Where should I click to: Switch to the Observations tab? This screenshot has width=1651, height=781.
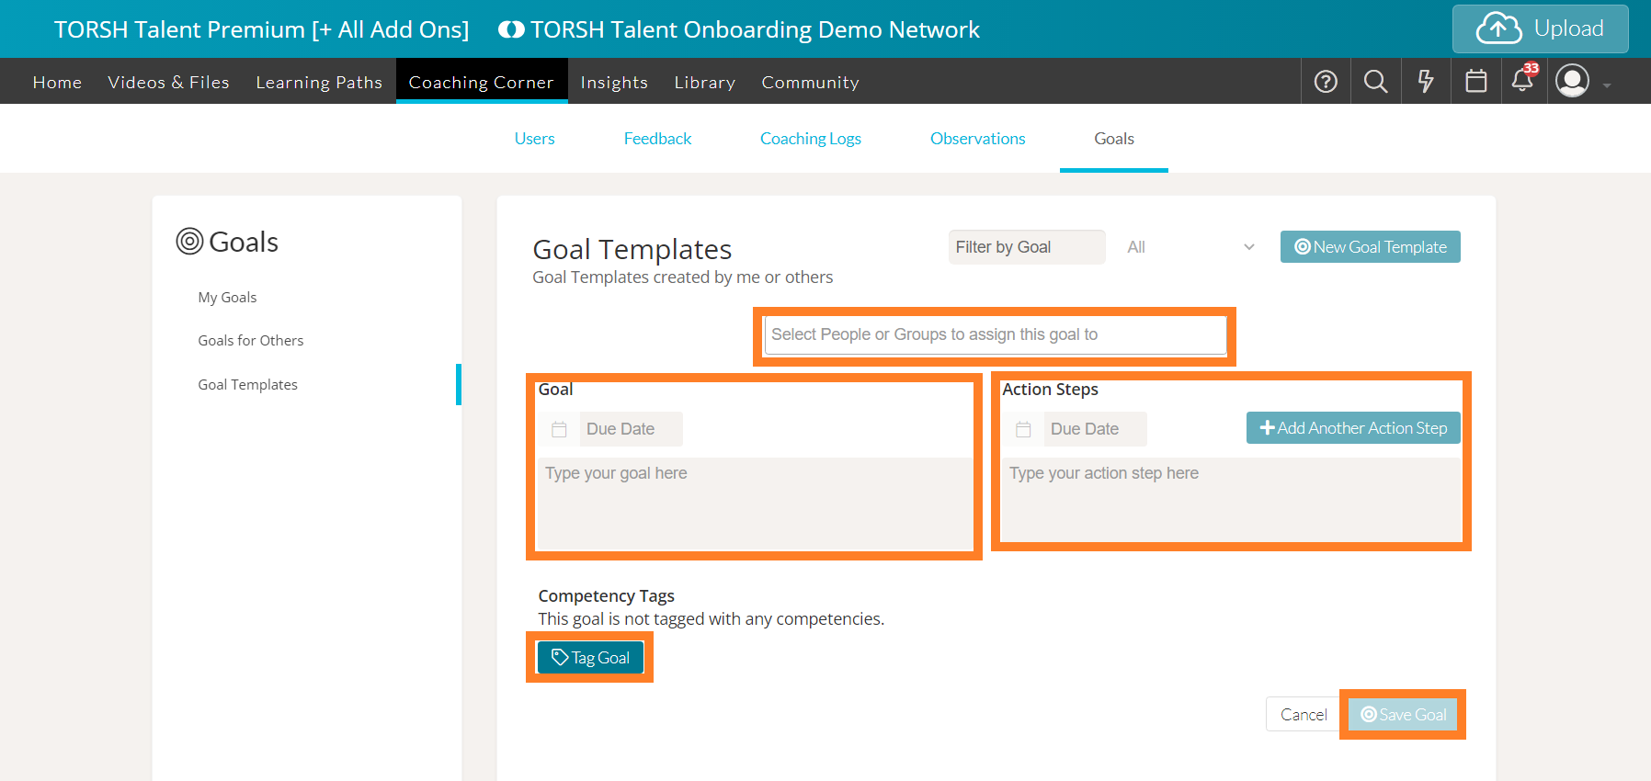(x=977, y=139)
